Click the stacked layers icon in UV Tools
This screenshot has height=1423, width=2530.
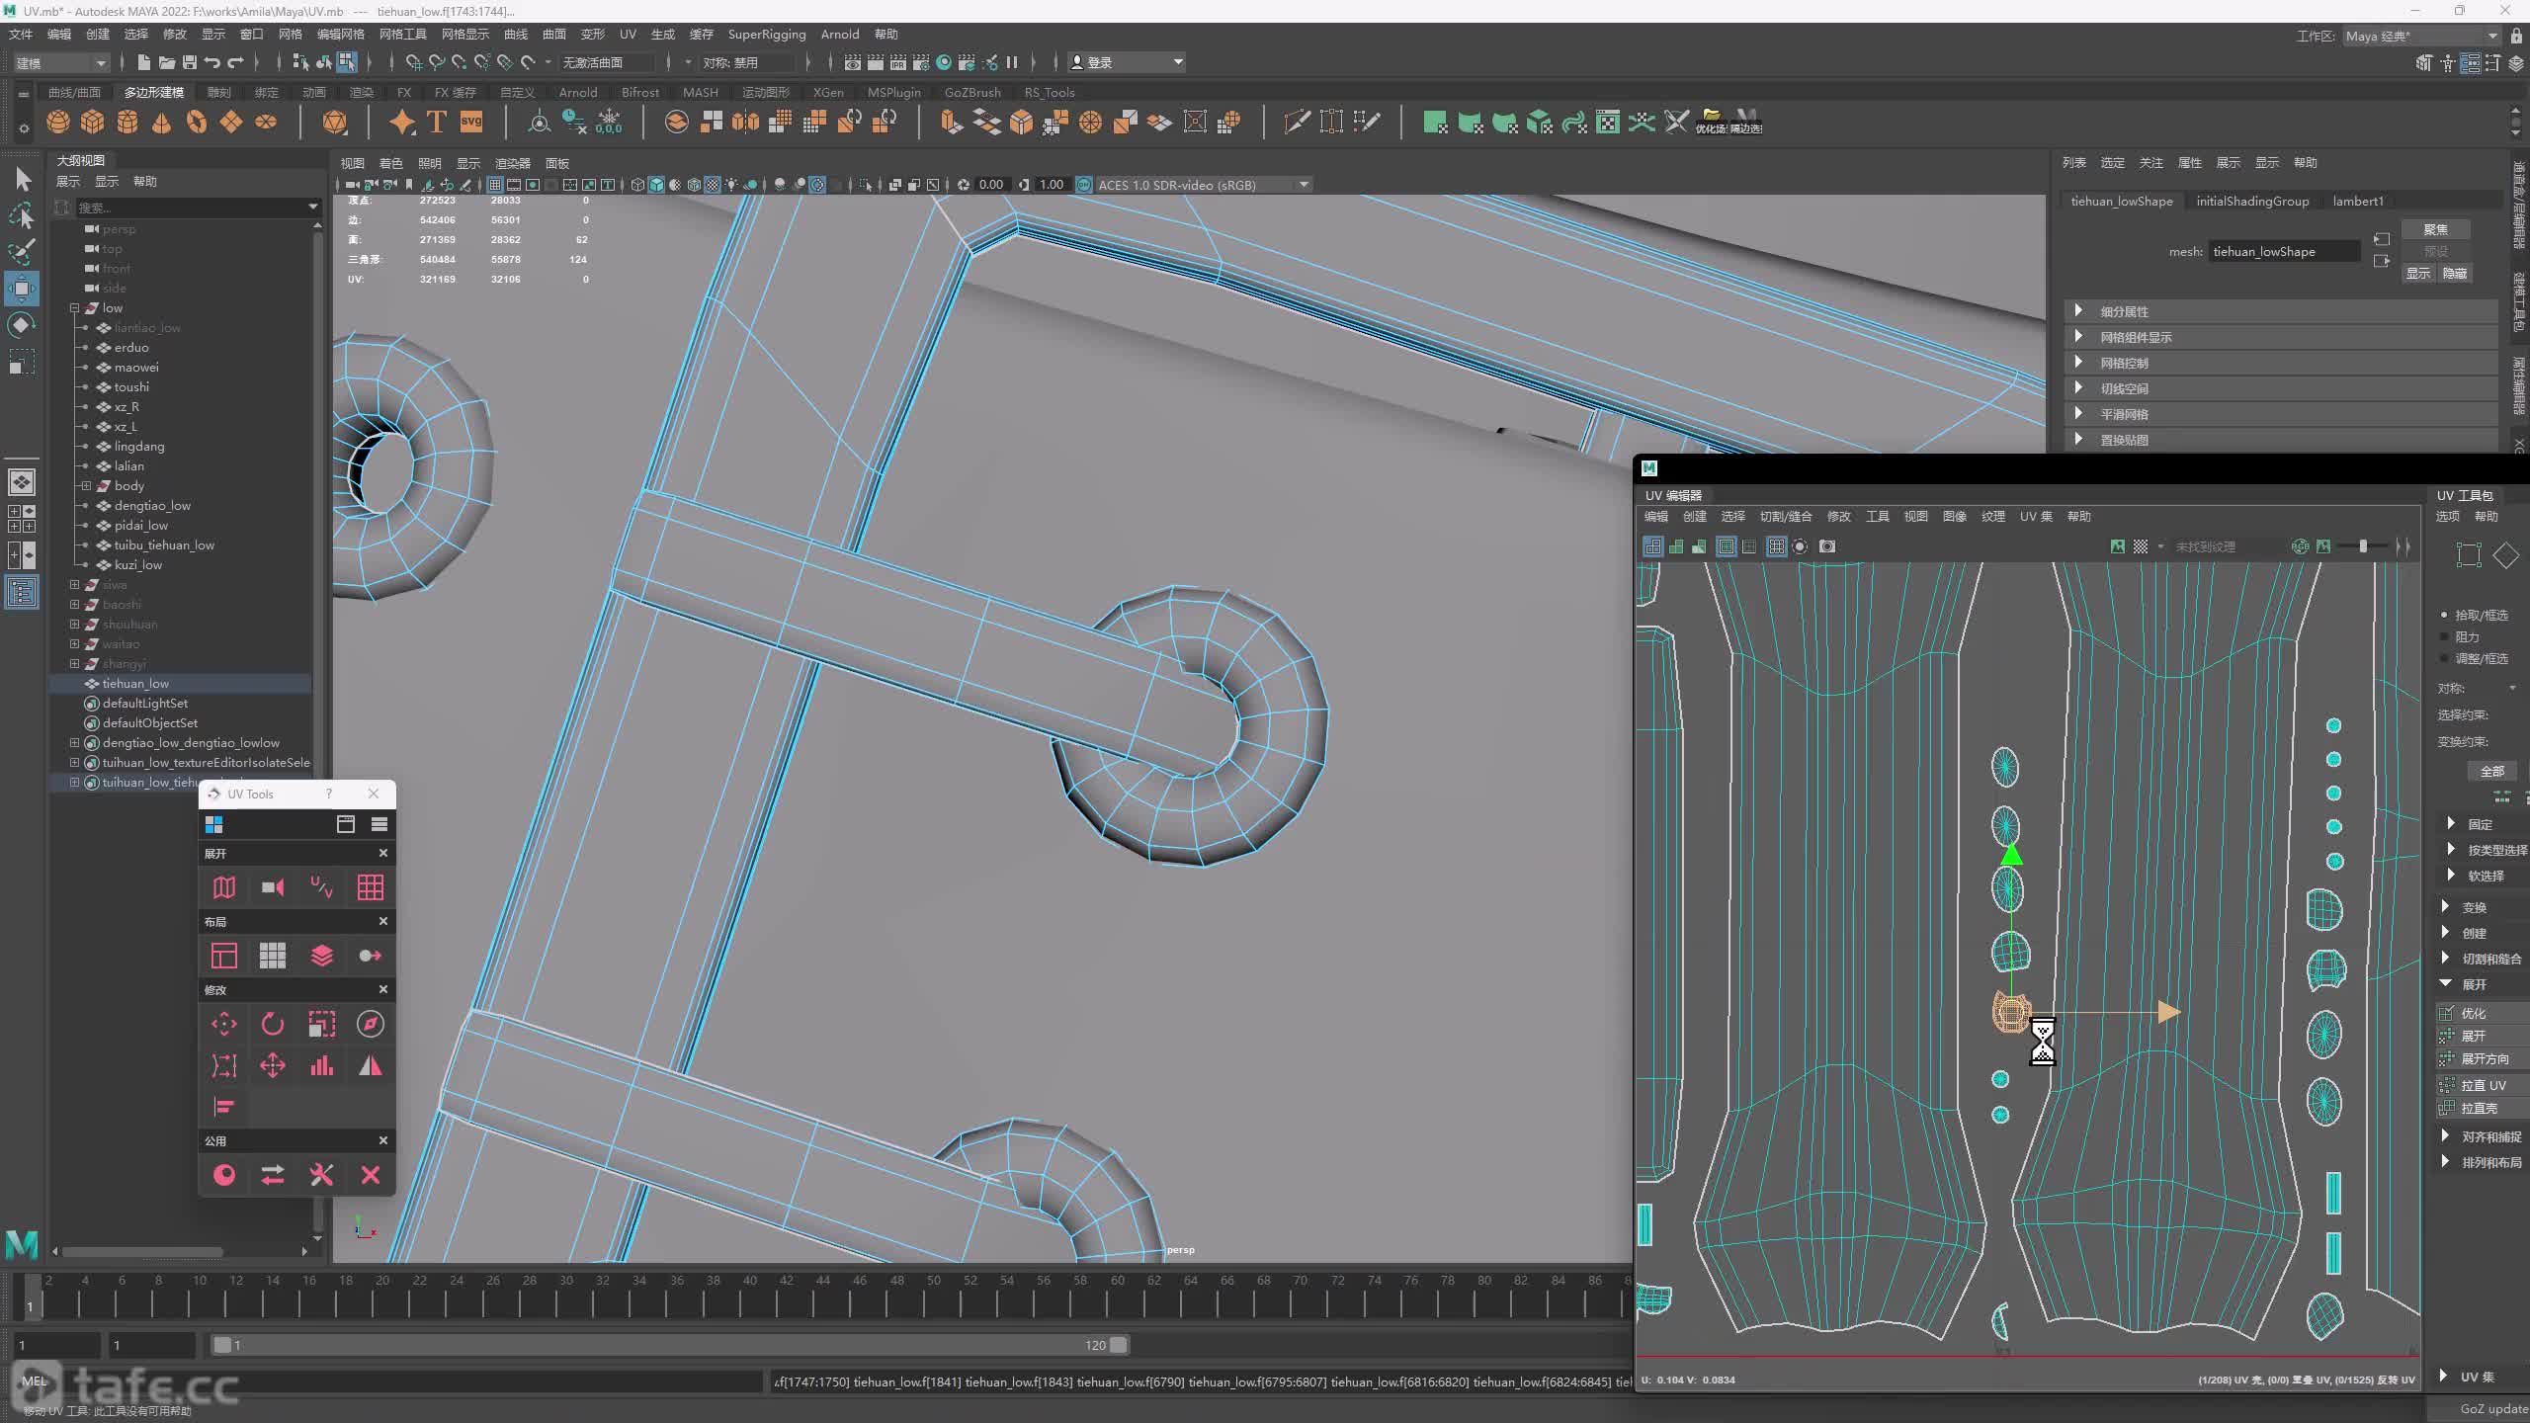[x=321, y=956]
